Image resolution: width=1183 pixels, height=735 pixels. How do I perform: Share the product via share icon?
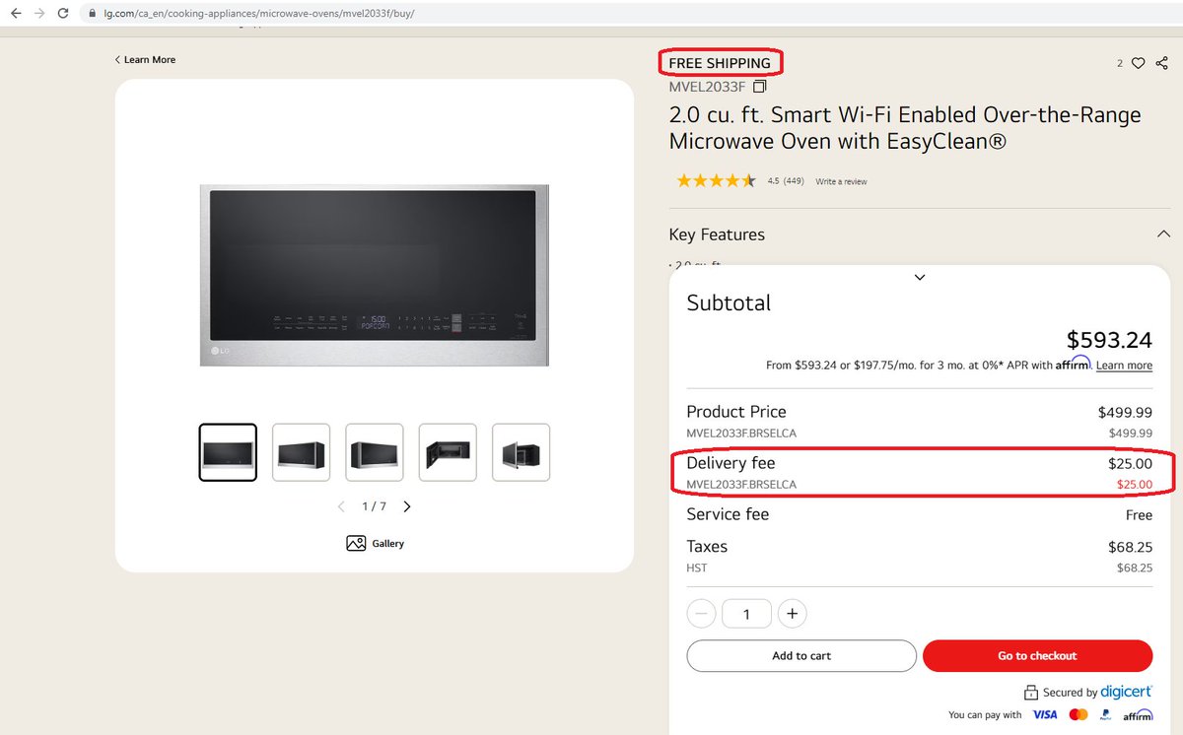pyautogui.click(x=1161, y=63)
